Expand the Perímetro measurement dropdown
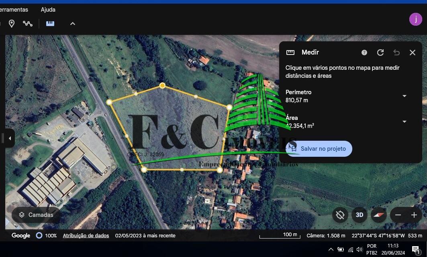The width and height of the screenshot is (427, 257). click(x=404, y=96)
